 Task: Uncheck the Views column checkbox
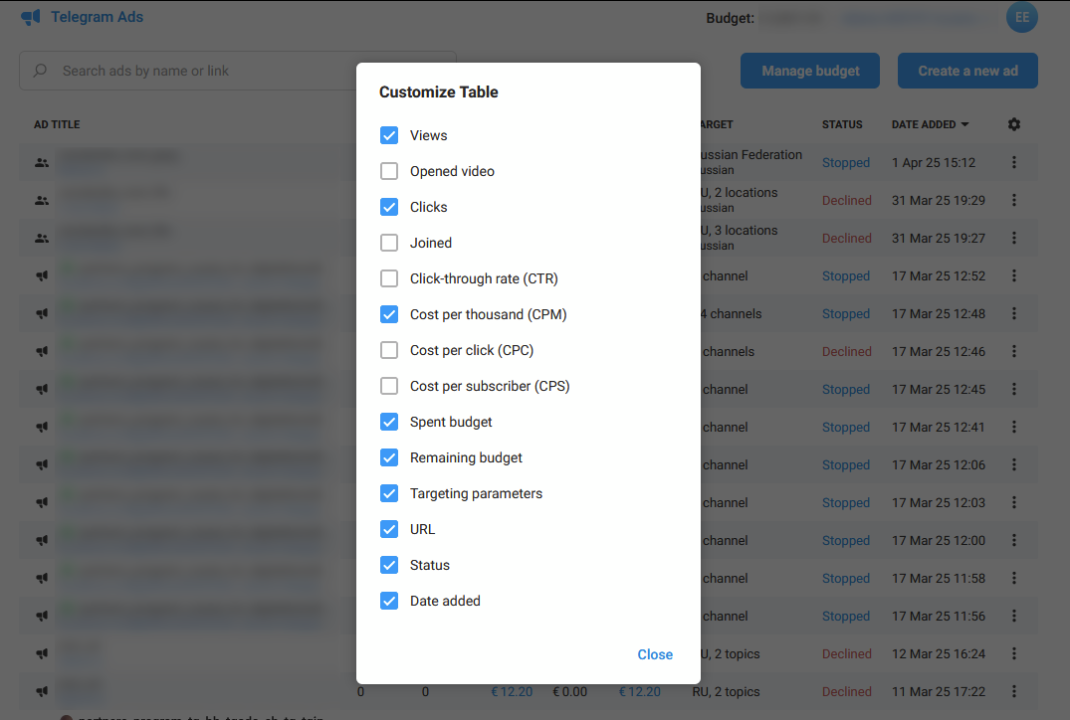tap(389, 135)
